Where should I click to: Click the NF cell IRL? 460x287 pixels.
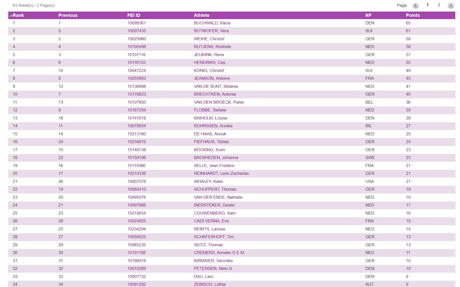pyautogui.click(x=369, y=126)
